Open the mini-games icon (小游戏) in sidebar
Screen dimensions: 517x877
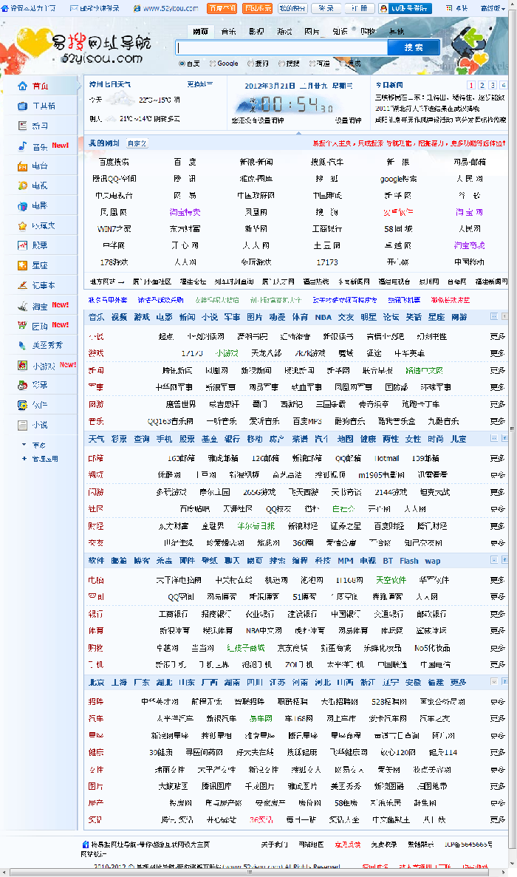22,366
